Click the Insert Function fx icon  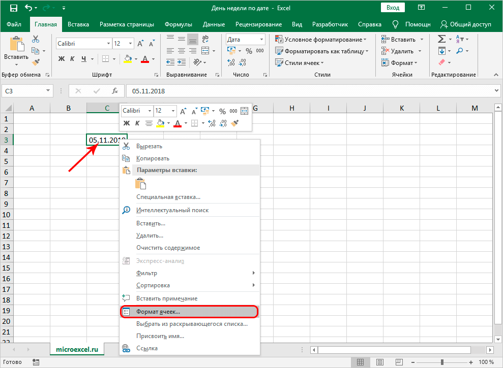coord(115,91)
